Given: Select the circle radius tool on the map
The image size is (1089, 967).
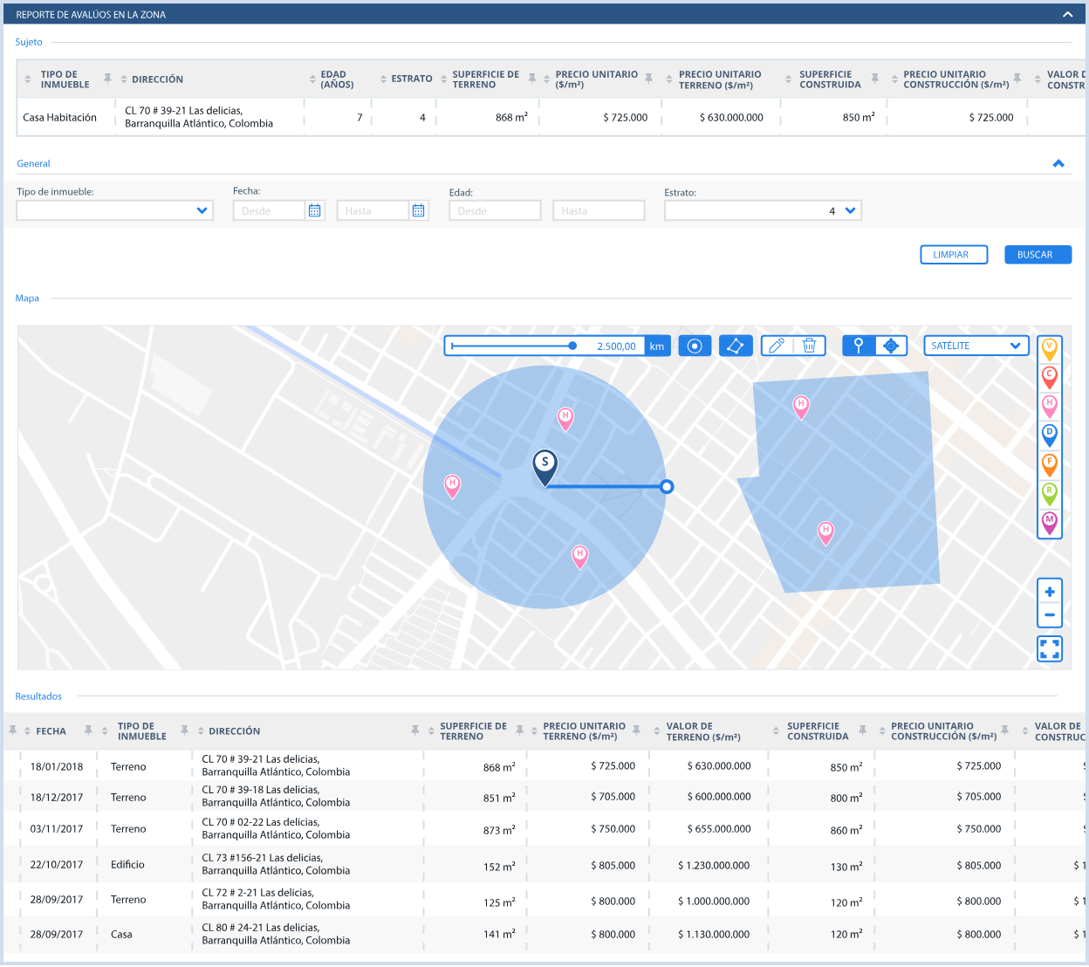Looking at the screenshot, I should coord(695,346).
